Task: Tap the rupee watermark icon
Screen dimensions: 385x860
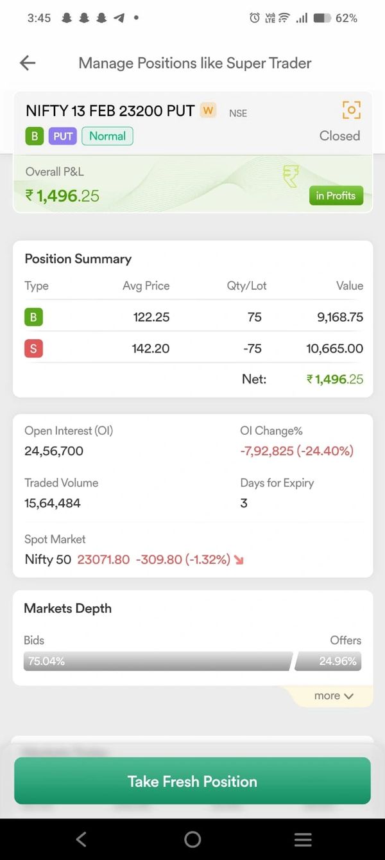Action: [x=291, y=176]
